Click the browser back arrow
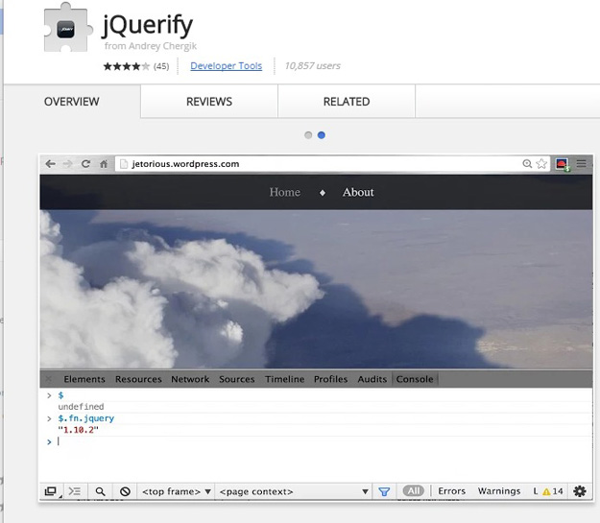 pos(51,164)
